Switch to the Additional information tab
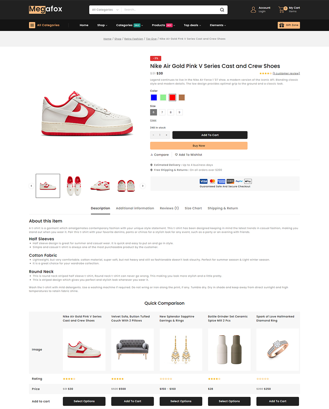329x409 pixels. [x=135, y=208]
